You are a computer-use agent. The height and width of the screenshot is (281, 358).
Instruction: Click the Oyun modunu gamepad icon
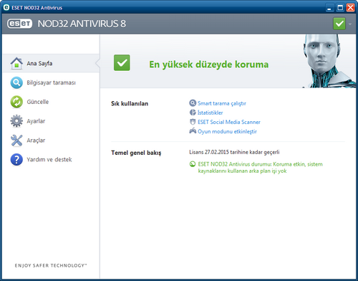click(193, 131)
